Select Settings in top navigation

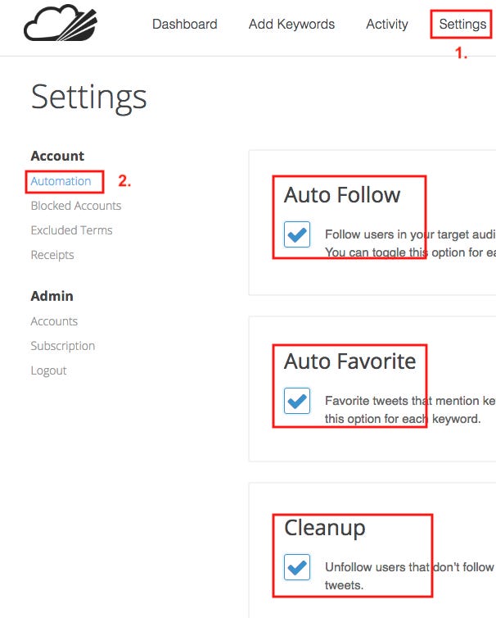[x=462, y=25]
